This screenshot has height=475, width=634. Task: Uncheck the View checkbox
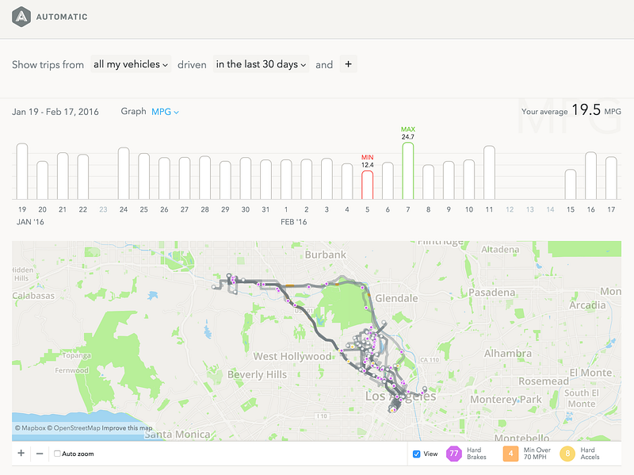(x=417, y=454)
